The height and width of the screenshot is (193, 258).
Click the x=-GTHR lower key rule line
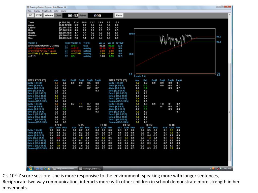[42, 54]
